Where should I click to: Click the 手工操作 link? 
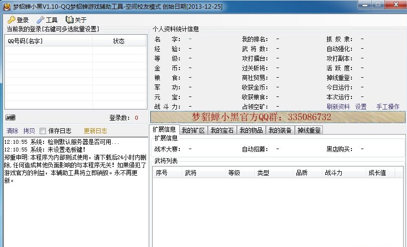point(388,107)
